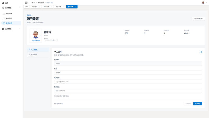
Task: Open 角色列表 via its sidebar icon
Action: tap(4, 18)
